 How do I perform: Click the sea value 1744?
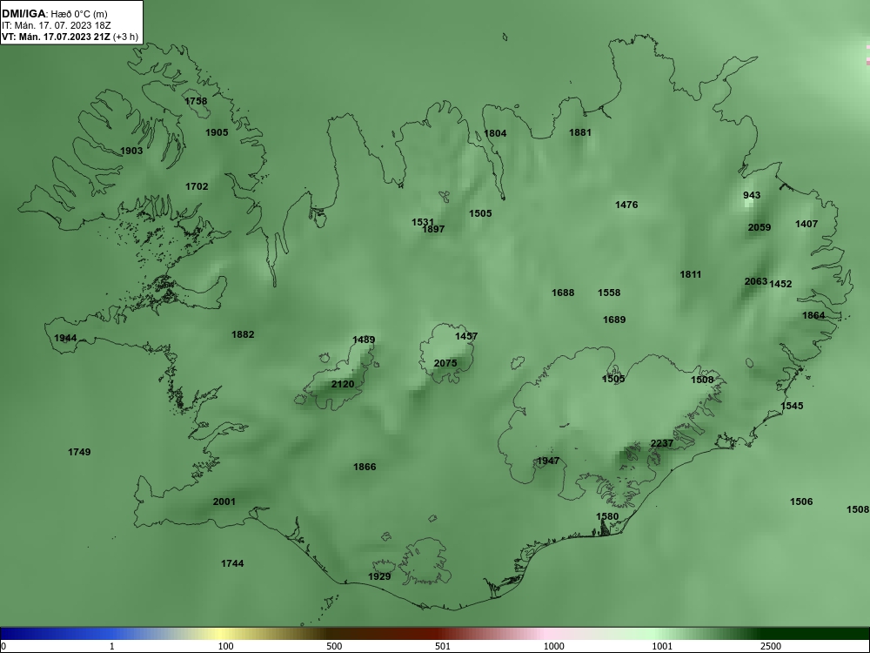(x=232, y=563)
